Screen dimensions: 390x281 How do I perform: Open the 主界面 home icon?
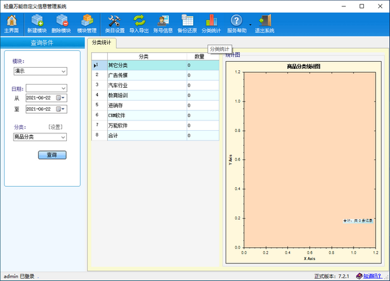(x=12, y=24)
